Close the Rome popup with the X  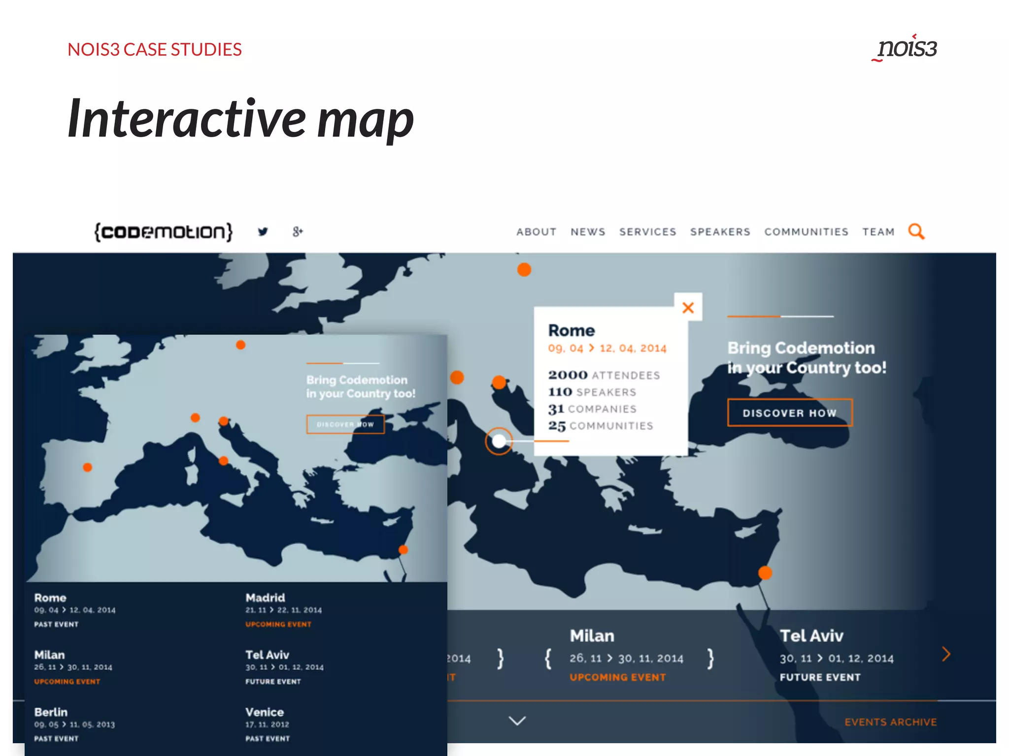click(x=688, y=308)
